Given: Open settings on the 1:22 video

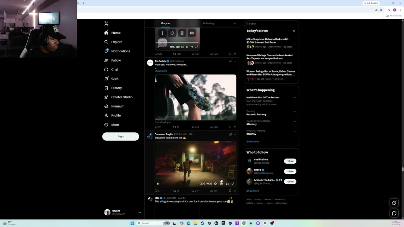Looking at the screenshot, I should coord(187,47).
